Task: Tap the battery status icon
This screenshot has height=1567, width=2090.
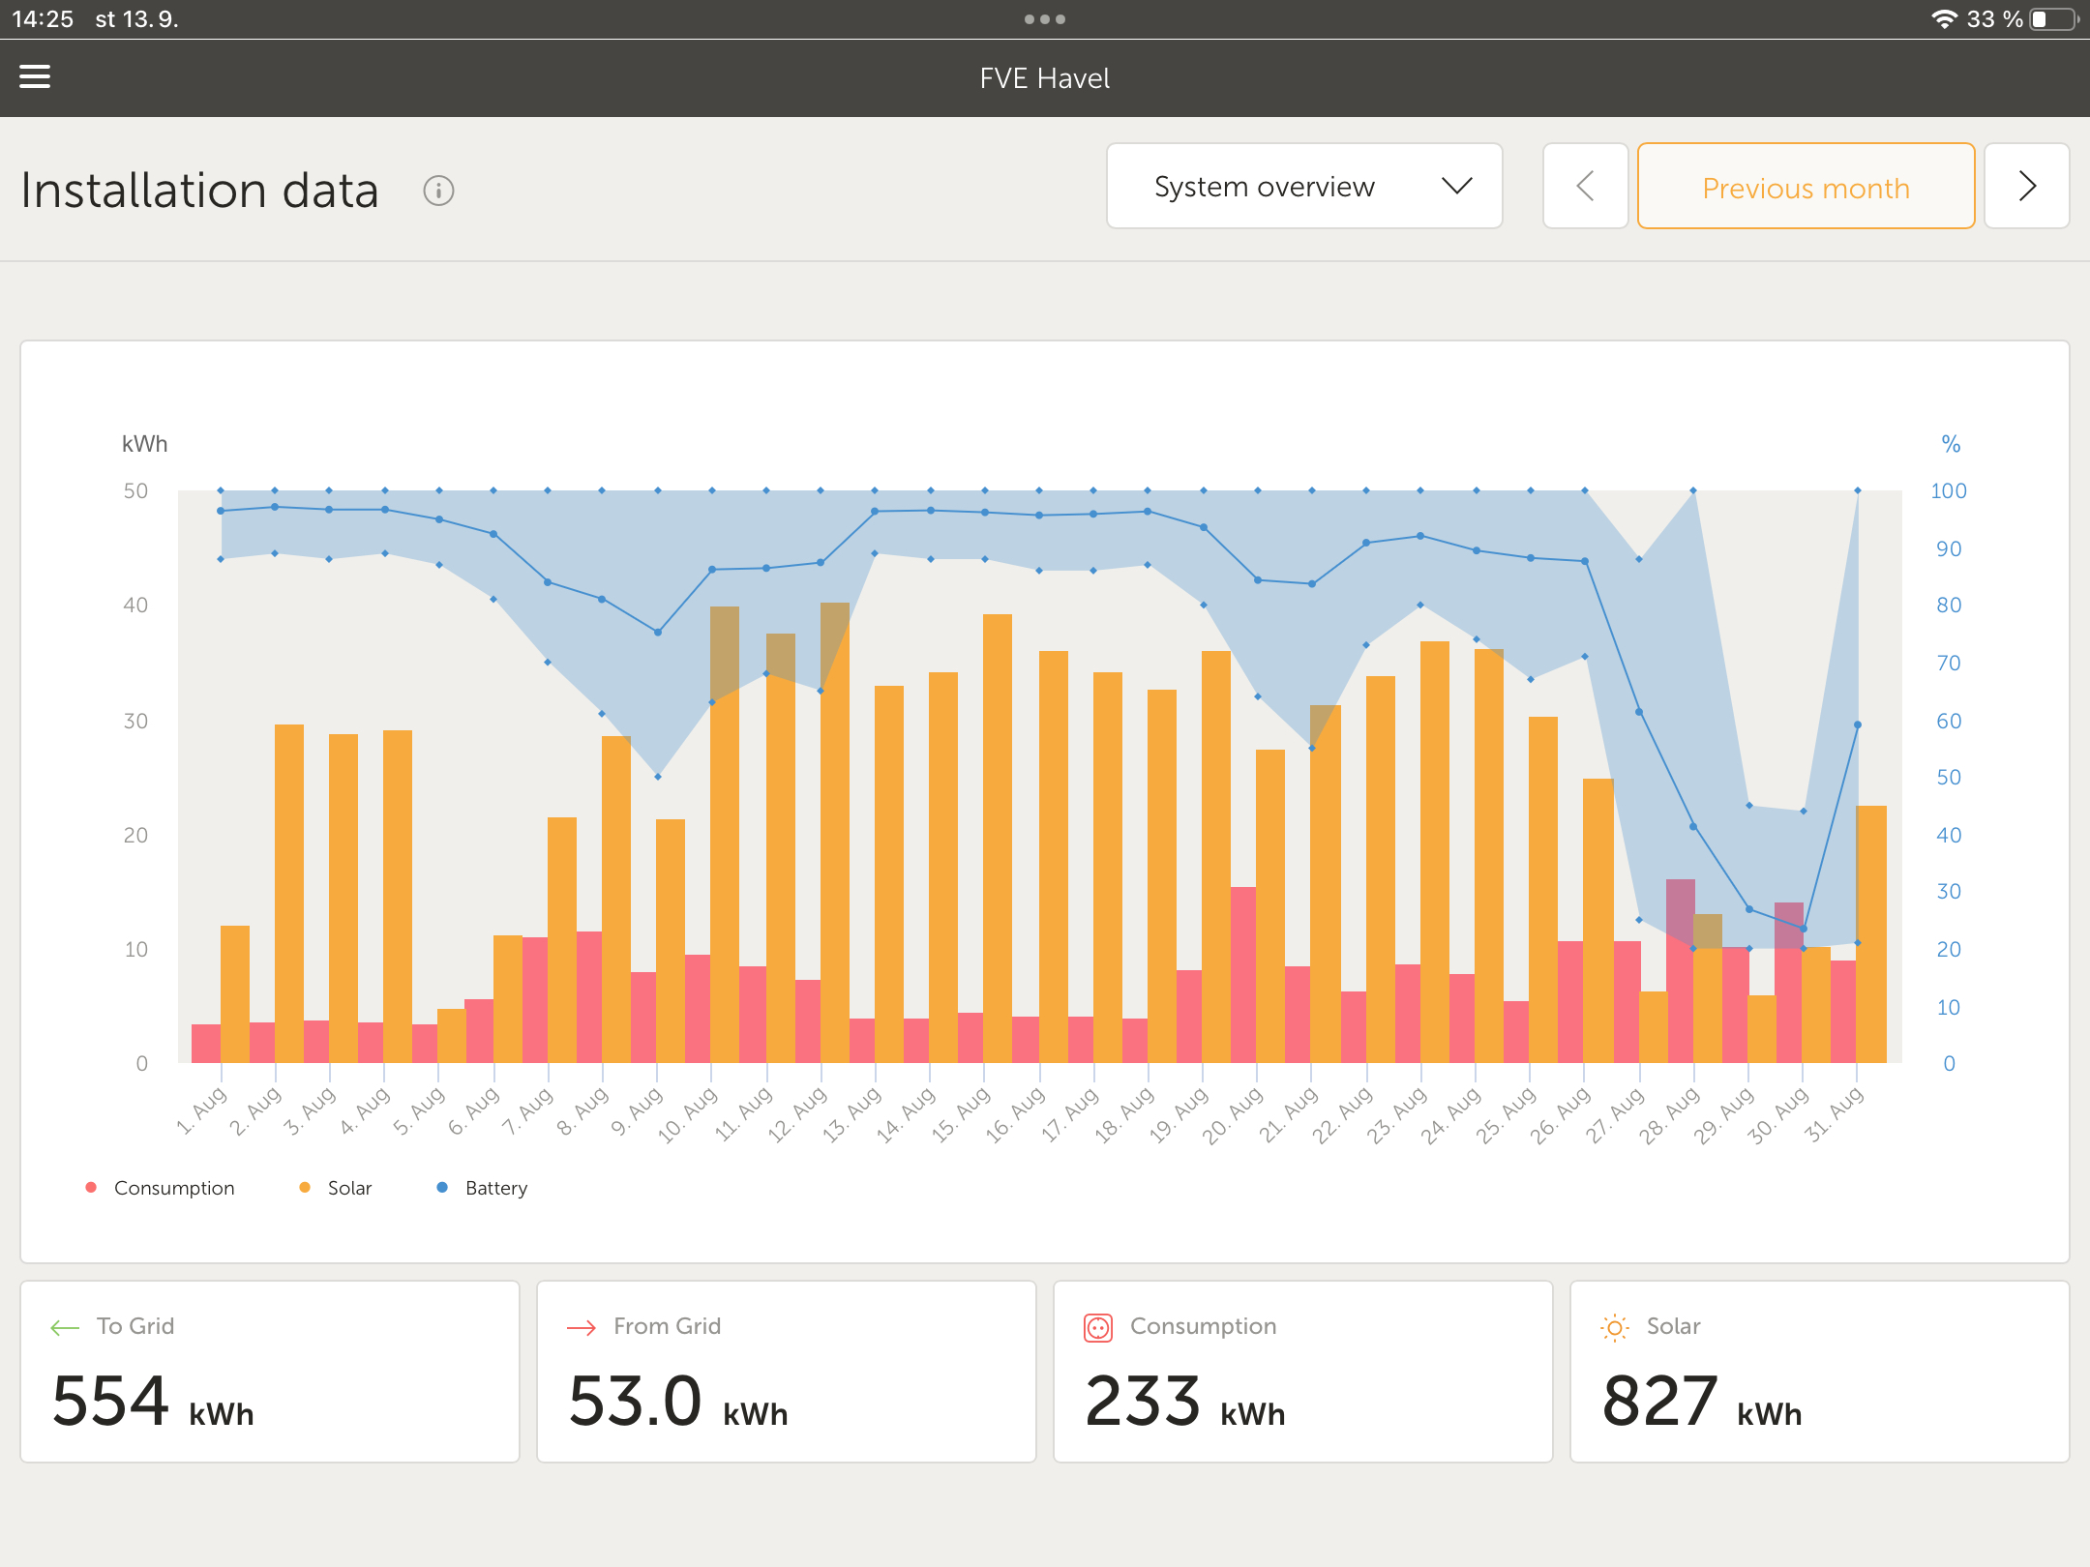Action: click(2054, 19)
